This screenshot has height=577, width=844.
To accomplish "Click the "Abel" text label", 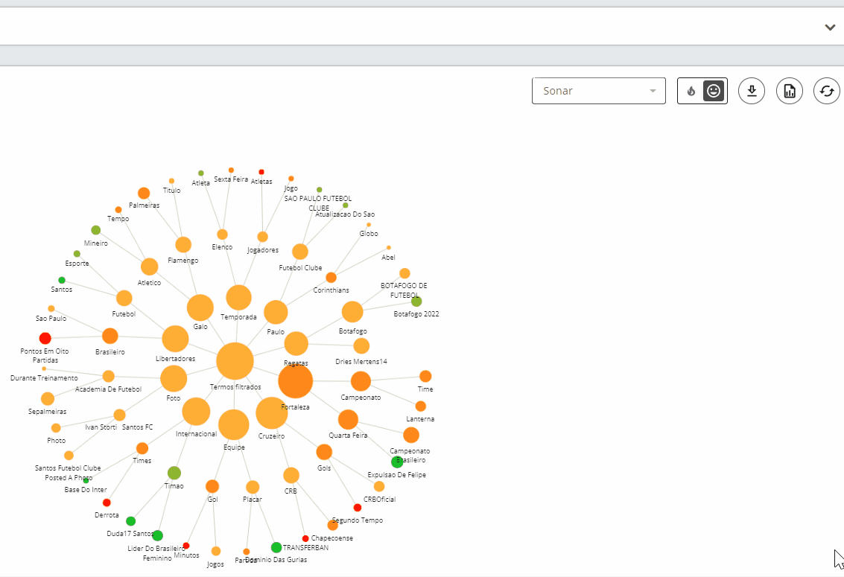I will 388,257.
